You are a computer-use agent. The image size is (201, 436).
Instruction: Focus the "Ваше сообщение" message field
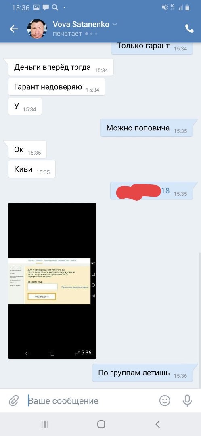[91, 401]
